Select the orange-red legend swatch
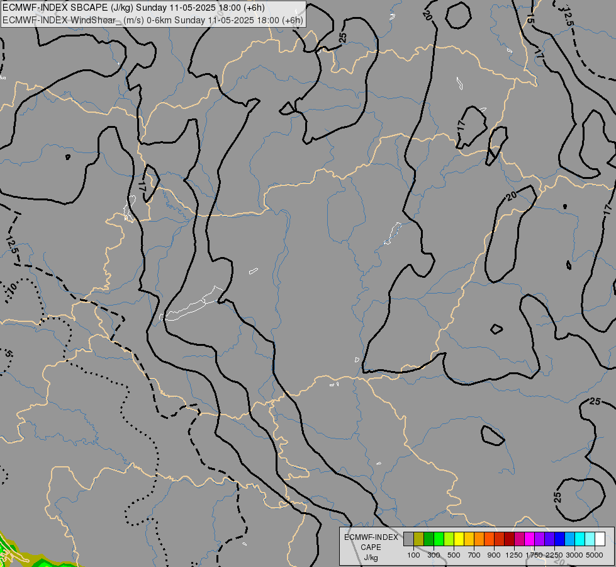616x567 pixels. (489, 539)
